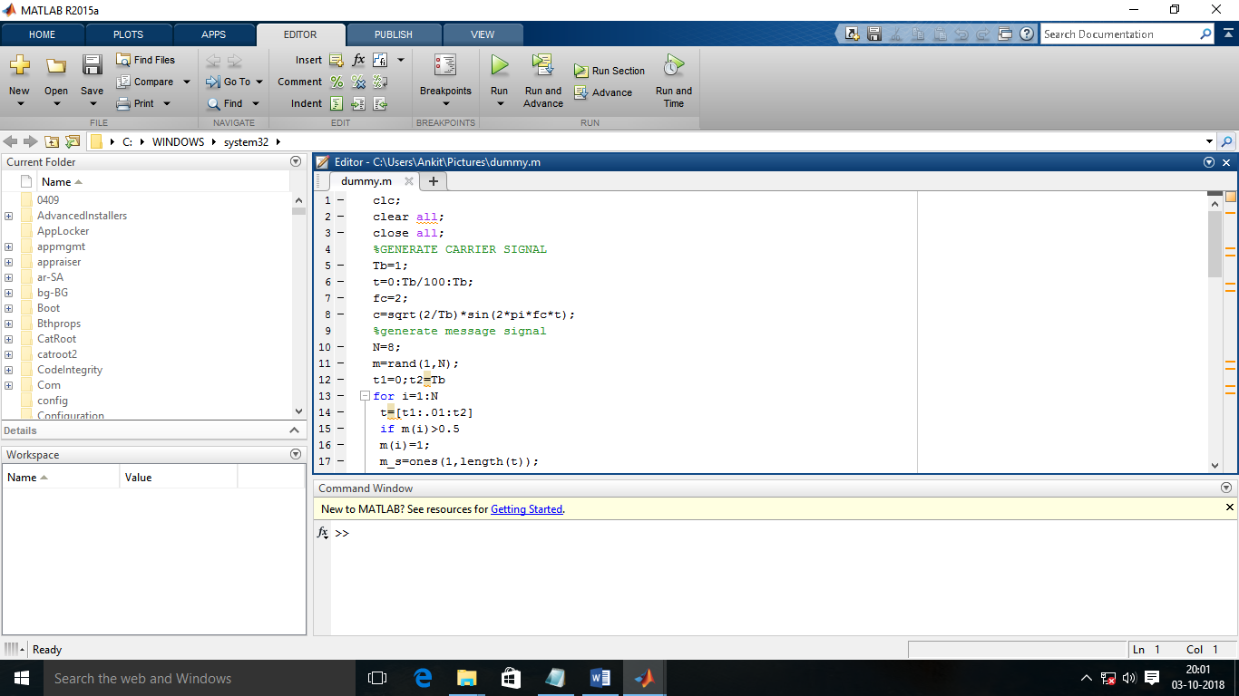Click the smart indent icon
The height and width of the screenshot is (696, 1239).
pos(337,103)
